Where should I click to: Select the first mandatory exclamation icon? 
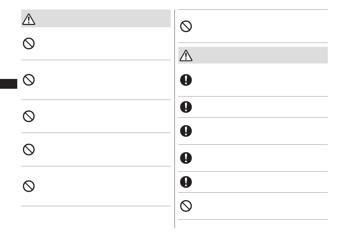[x=186, y=80]
